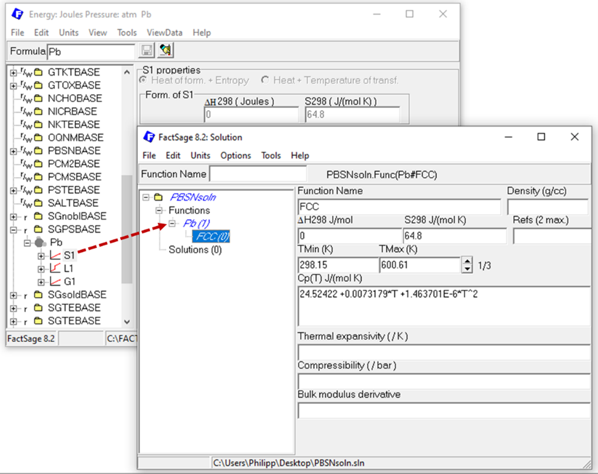This screenshot has height=474, width=598.
Task: Collapse the Pb (1) function node
Action: 172,223
